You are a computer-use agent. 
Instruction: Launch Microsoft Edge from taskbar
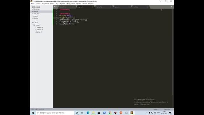[x=88, y=113]
